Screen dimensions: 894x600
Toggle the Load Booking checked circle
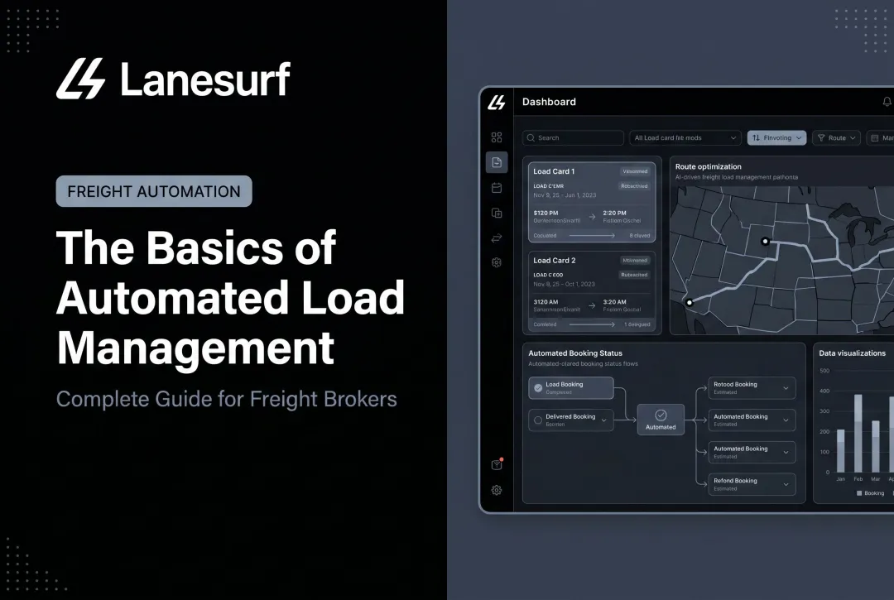click(538, 388)
